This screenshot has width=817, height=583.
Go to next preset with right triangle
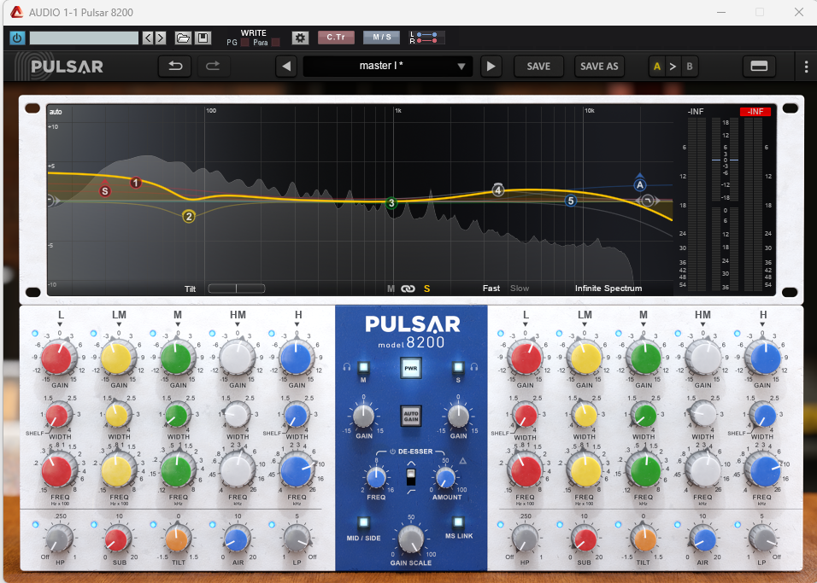click(491, 66)
